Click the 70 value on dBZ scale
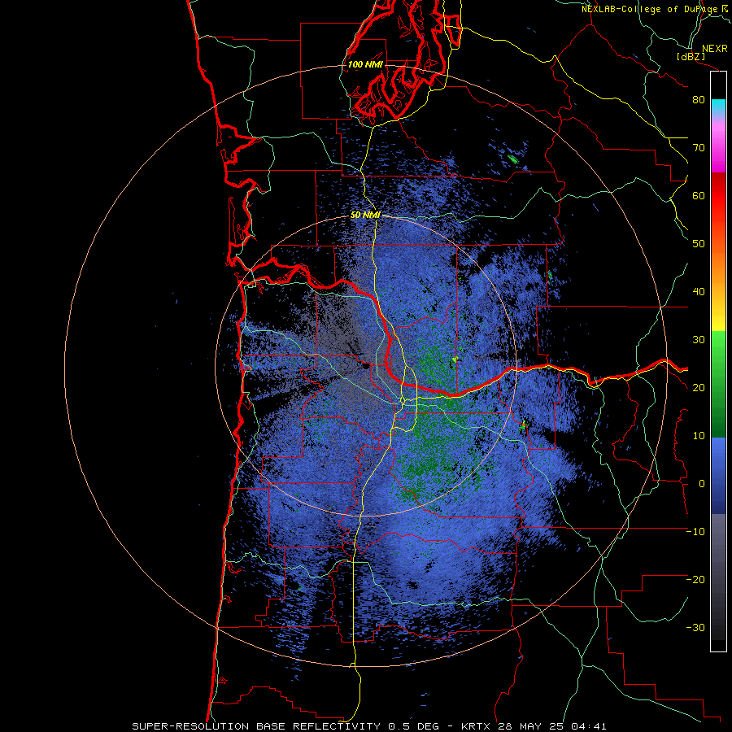732x732 pixels. (699, 148)
